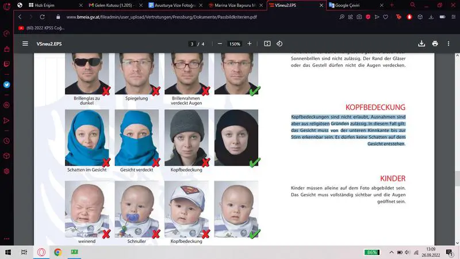Image resolution: width=460 pixels, height=259 pixels.
Task: Toggle the PDF sidebar hamburger menu
Action: click(x=25, y=44)
